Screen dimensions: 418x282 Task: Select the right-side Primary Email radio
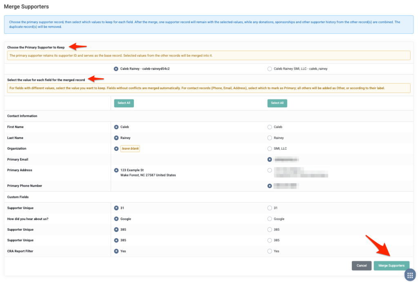tap(269, 160)
